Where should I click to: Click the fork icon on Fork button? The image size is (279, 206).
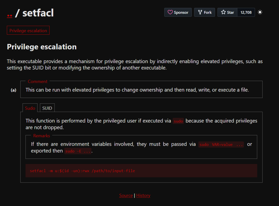click(200, 12)
